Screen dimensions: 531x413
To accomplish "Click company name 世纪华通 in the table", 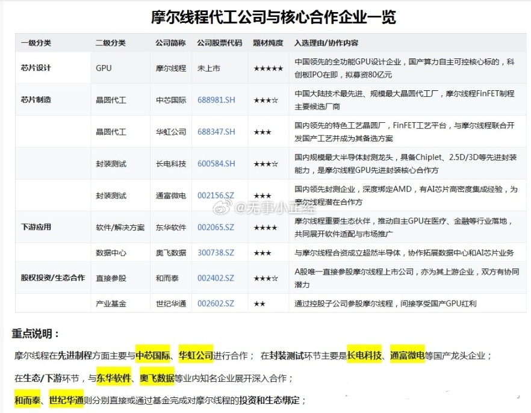I will click(x=171, y=303).
